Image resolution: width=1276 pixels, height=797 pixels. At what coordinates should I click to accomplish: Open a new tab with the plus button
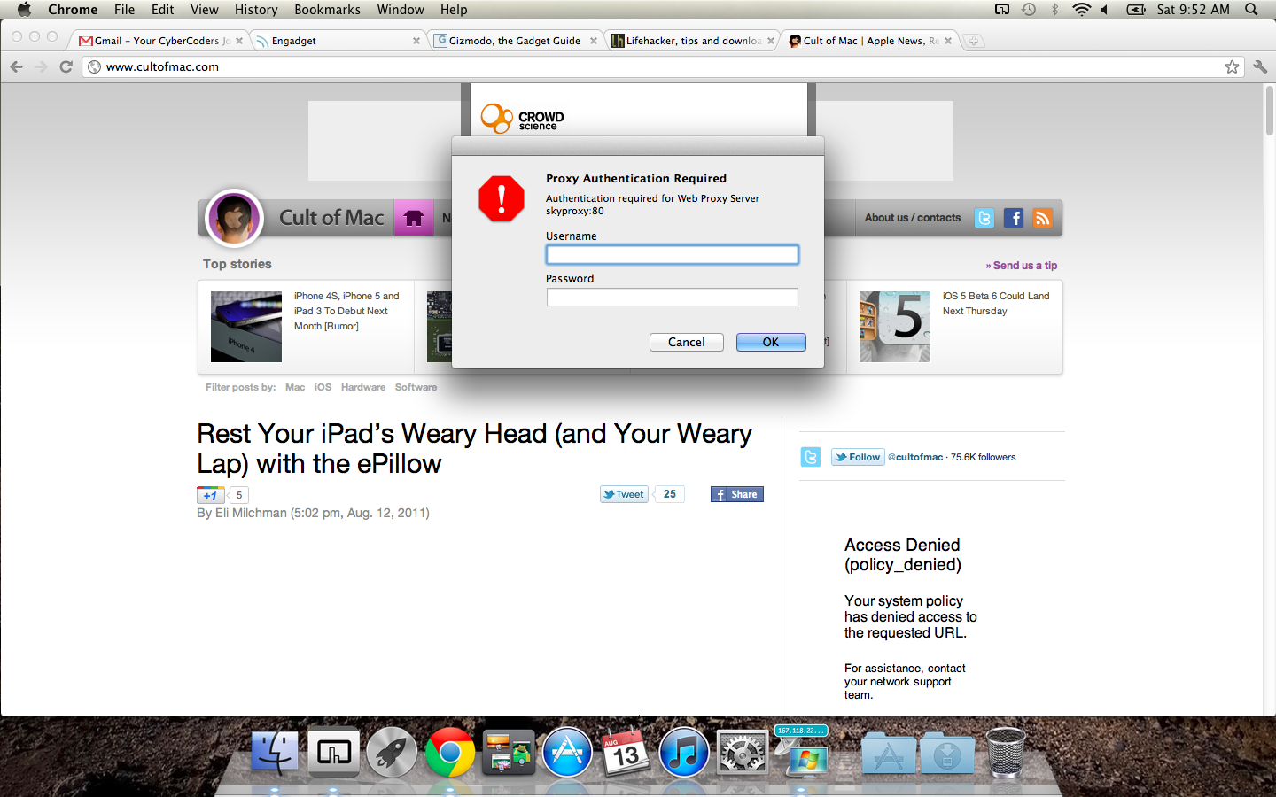point(973,41)
